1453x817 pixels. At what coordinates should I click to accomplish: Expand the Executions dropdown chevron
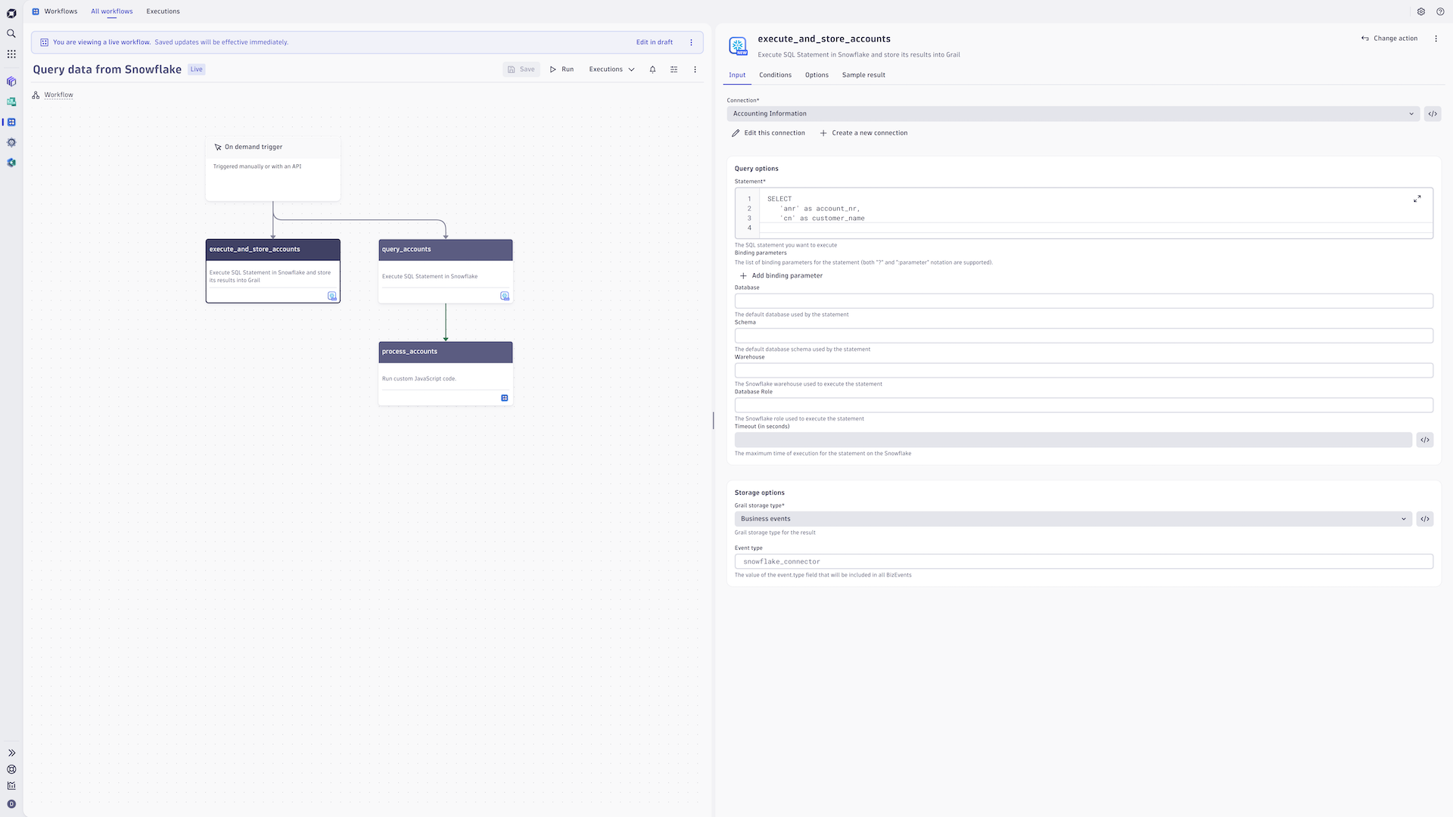632,69
